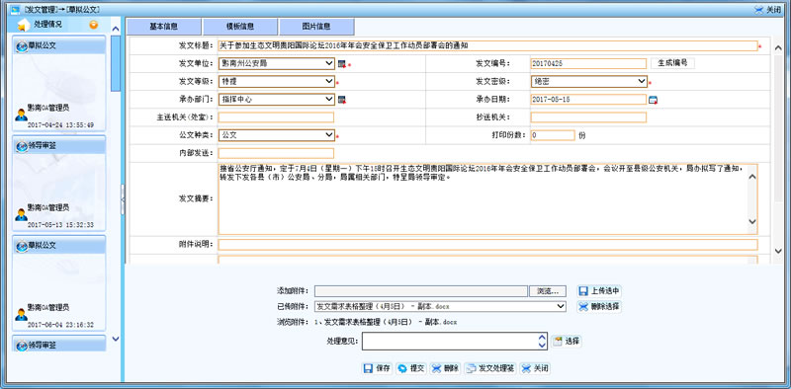The height and width of the screenshot is (389, 791).
Task: Click the 承办日期 date field
Action: pyautogui.click(x=588, y=100)
